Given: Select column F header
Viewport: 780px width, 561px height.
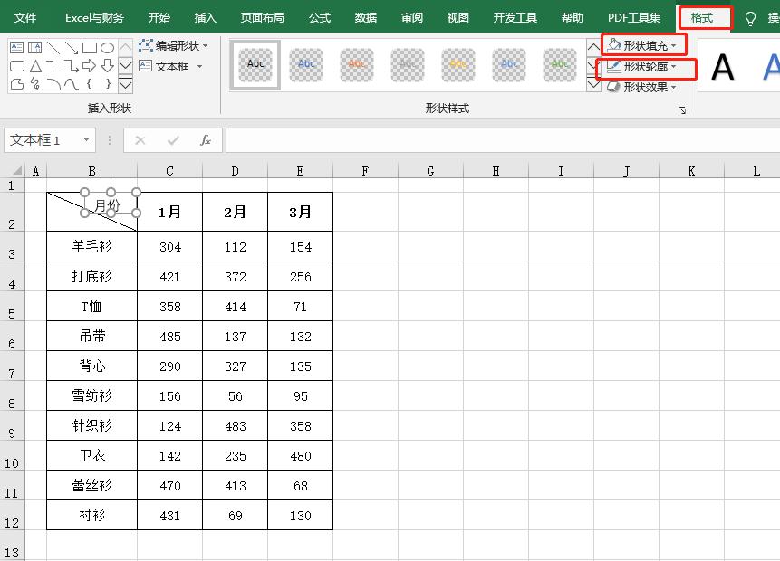Looking at the screenshot, I should coord(365,171).
